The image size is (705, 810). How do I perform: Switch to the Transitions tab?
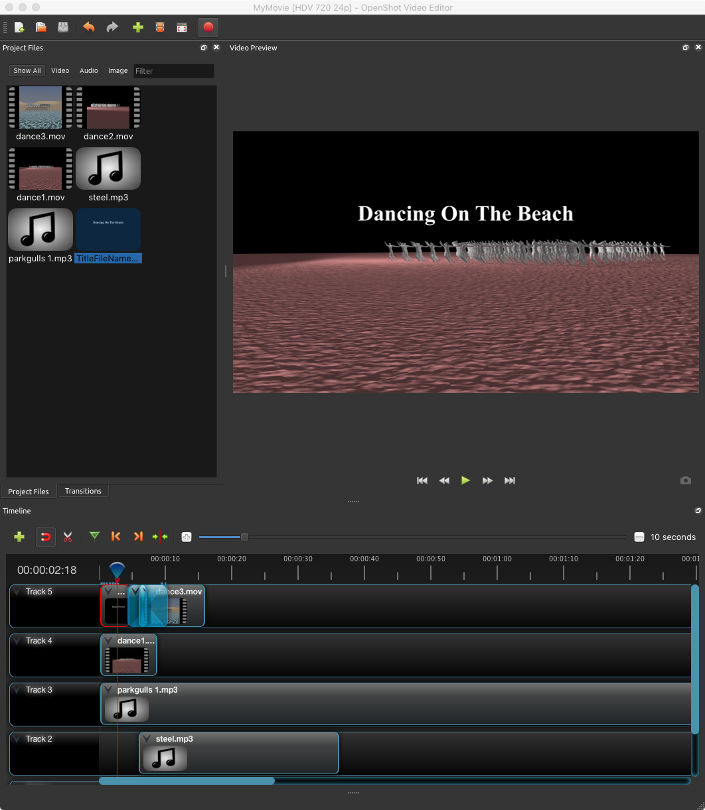pyautogui.click(x=83, y=491)
